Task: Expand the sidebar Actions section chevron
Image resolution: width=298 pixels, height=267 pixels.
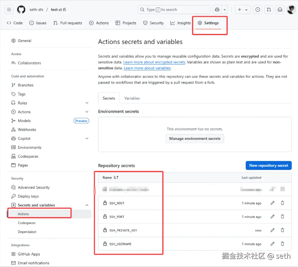Action: coord(87,112)
